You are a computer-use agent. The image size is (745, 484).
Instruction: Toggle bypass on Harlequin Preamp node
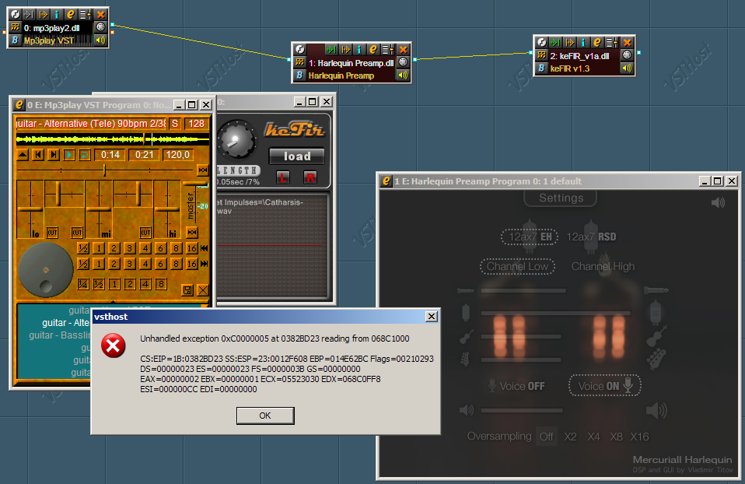tap(300, 50)
